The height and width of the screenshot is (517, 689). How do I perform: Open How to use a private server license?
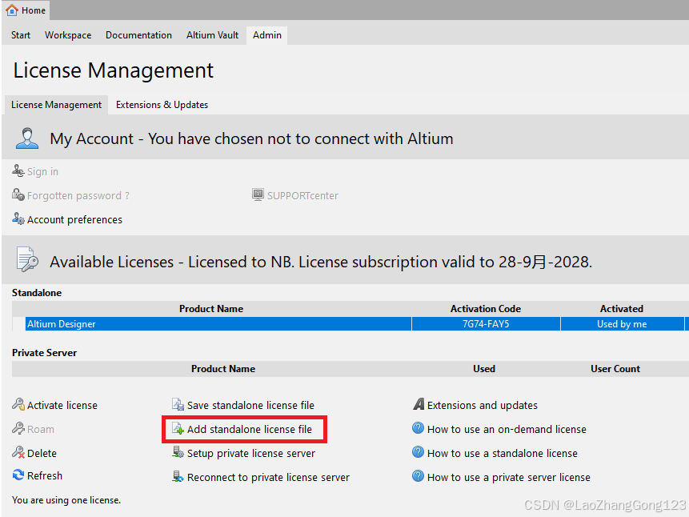(508, 477)
